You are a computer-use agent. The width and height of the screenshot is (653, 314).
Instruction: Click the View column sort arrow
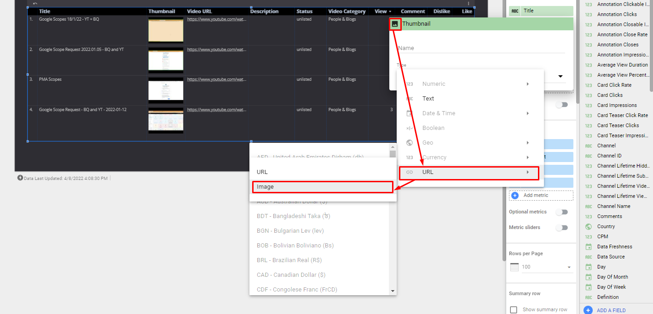click(390, 11)
